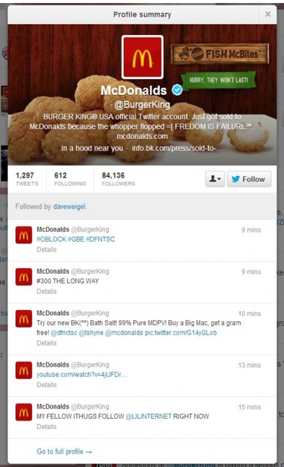This screenshot has width=284, height=467.
Task: Click the Follow button
Action: (x=249, y=179)
